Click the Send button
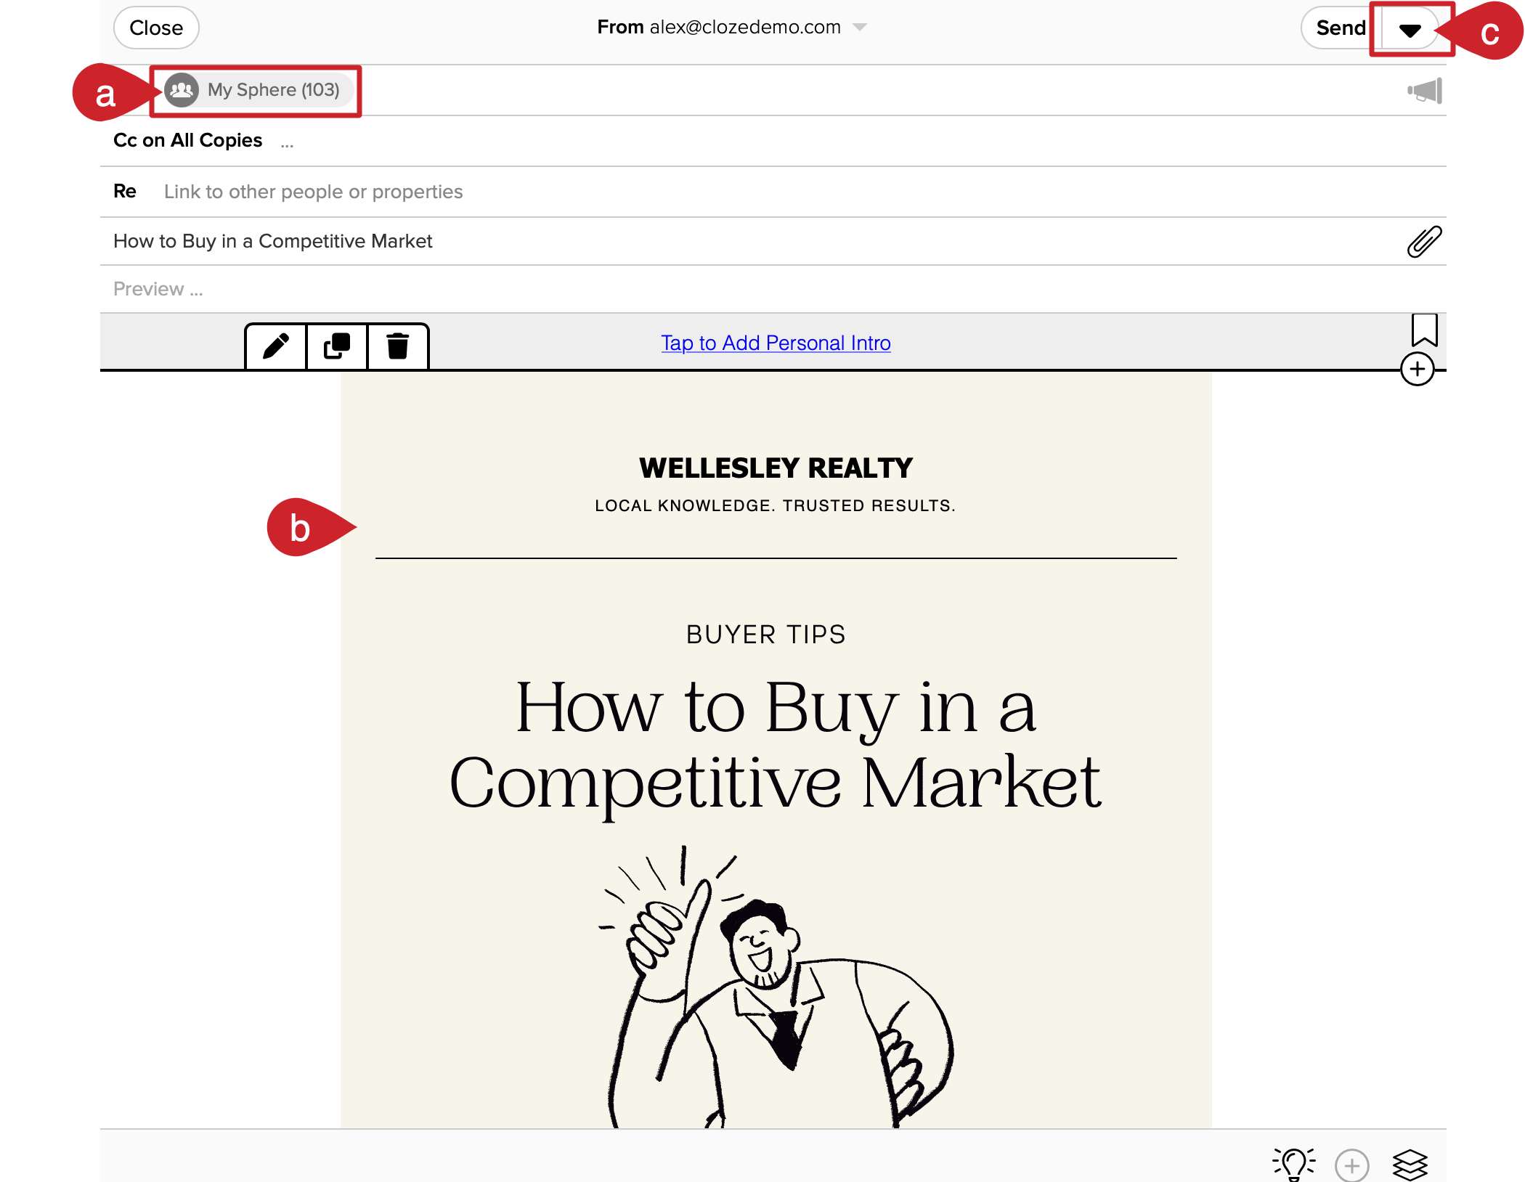The image size is (1525, 1182). pos(1341,28)
